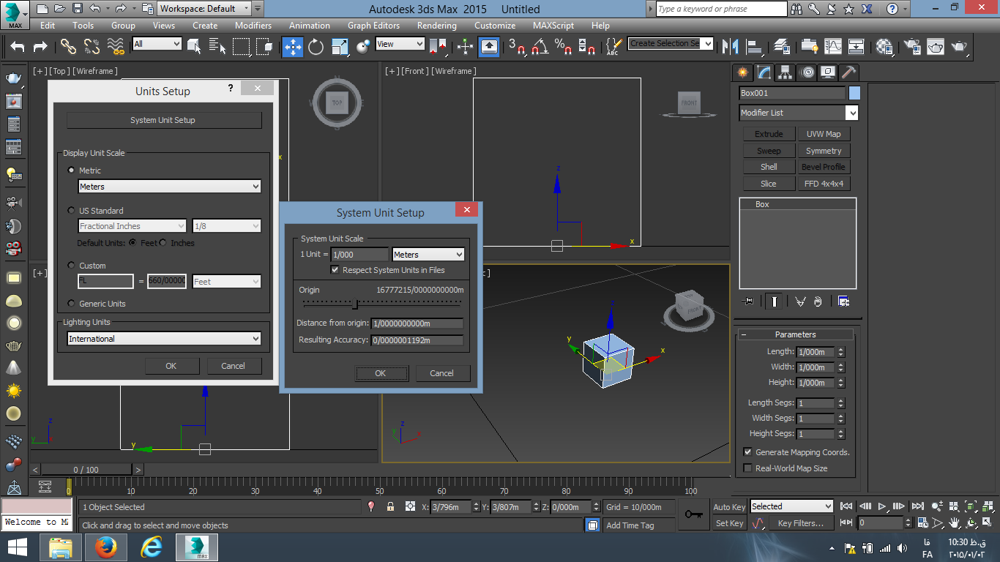Open the Utilities hammer panel tab
The width and height of the screenshot is (1000, 562).
[x=848, y=72]
